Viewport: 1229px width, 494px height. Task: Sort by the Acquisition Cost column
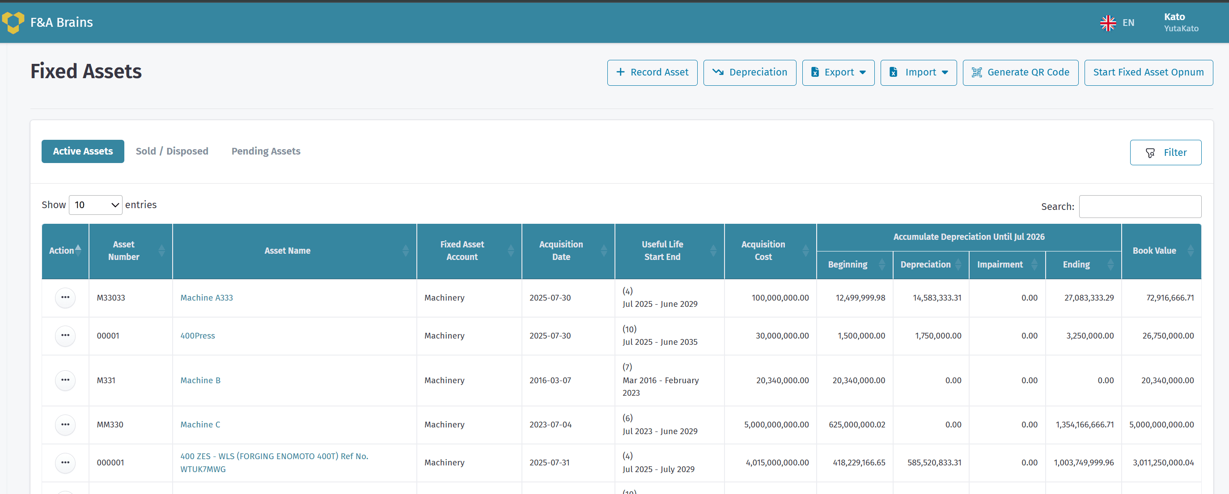pos(806,251)
